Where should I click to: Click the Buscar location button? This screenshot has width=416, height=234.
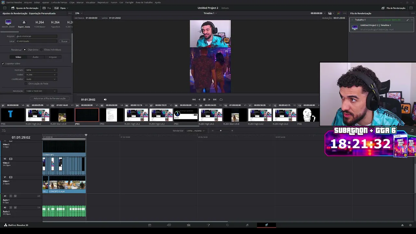(x=64, y=41)
